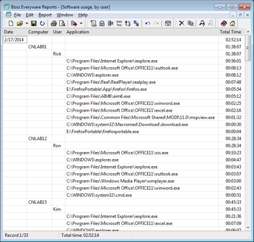Click the User column header
The image size is (254, 242).
[x=58, y=32]
